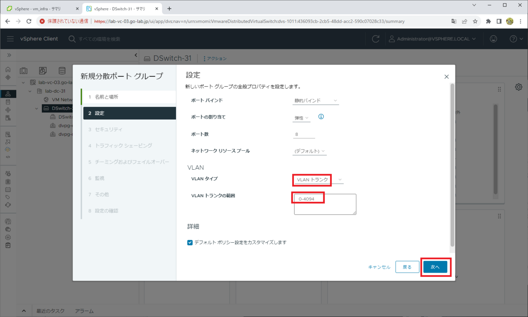The width and height of the screenshot is (528, 317).
Task: Collapse the lab-vc-03 vCenter tree node
Action: tap(23, 83)
